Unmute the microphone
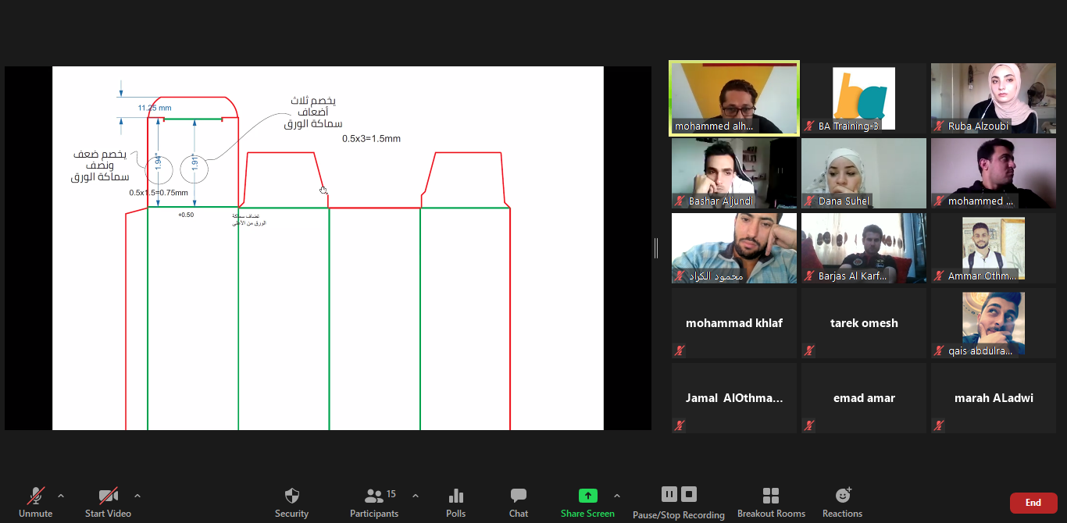Image resolution: width=1067 pixels, height=523 pixels. pyautogui.click(x=35, y=496)
